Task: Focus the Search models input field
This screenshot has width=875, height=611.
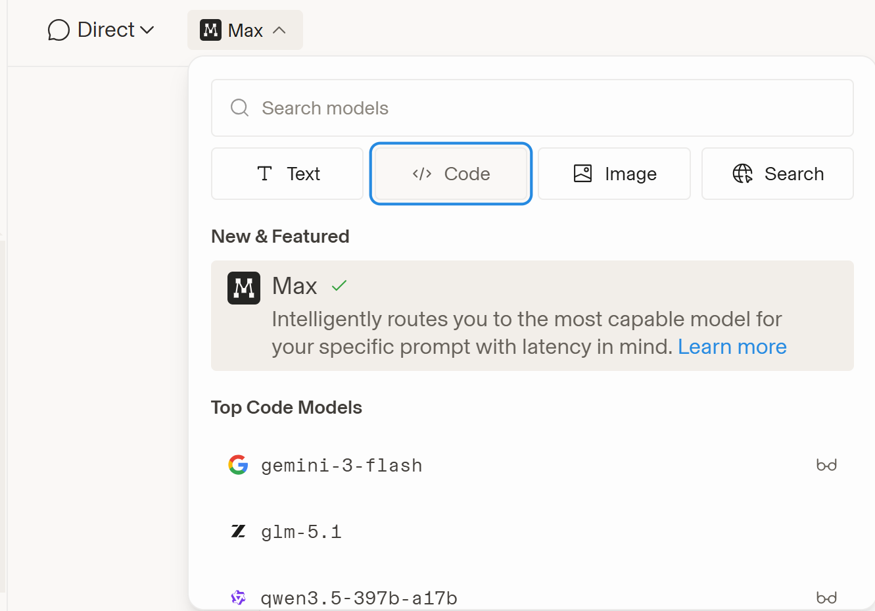Action: pos(532,108)
